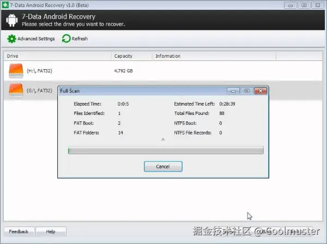Image resolution: width=327 pixels, height=244 pixels.
Task: Click the Estimated Time Left value "0:28:39"
Action: pos(227,104)
